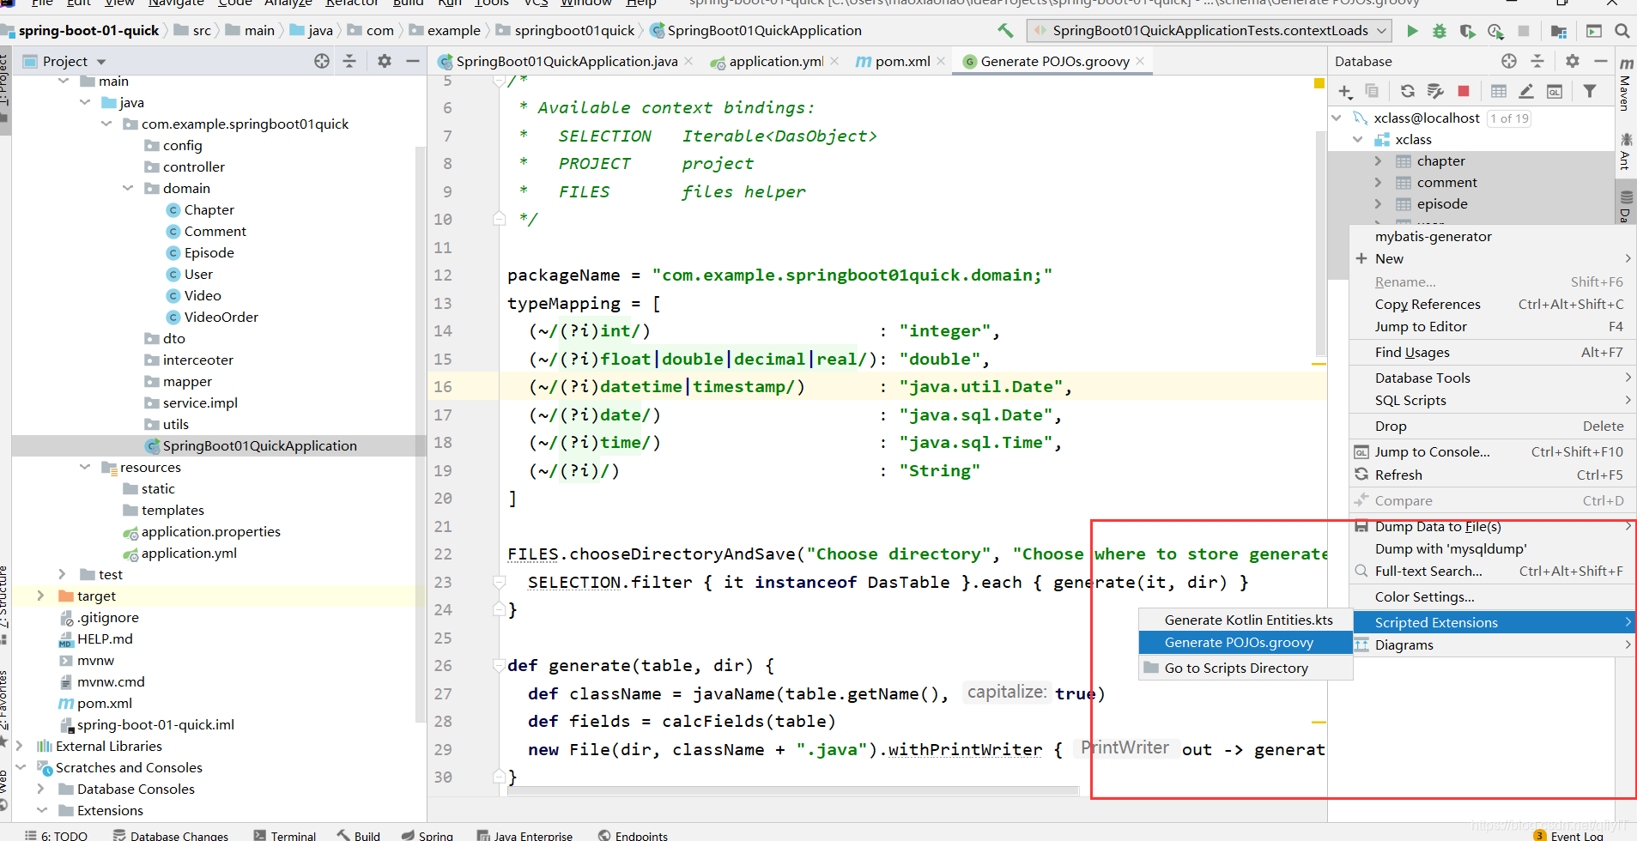Collapse all in Database panel header
Viewport: 1637px width, 841px height.
point(1537,61)
